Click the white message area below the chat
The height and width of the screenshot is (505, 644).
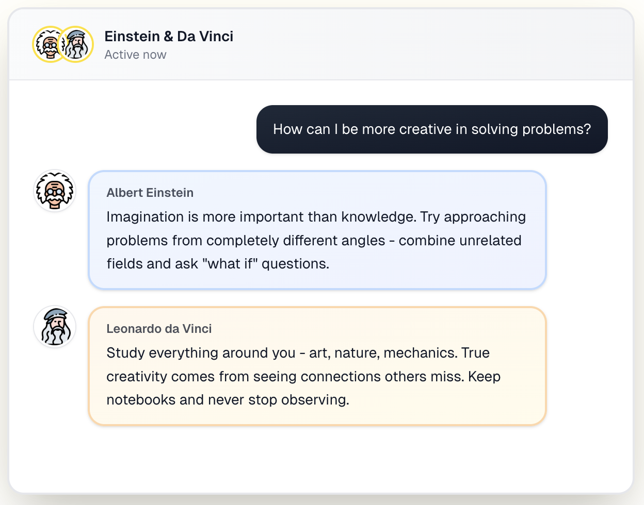[322, 459]
